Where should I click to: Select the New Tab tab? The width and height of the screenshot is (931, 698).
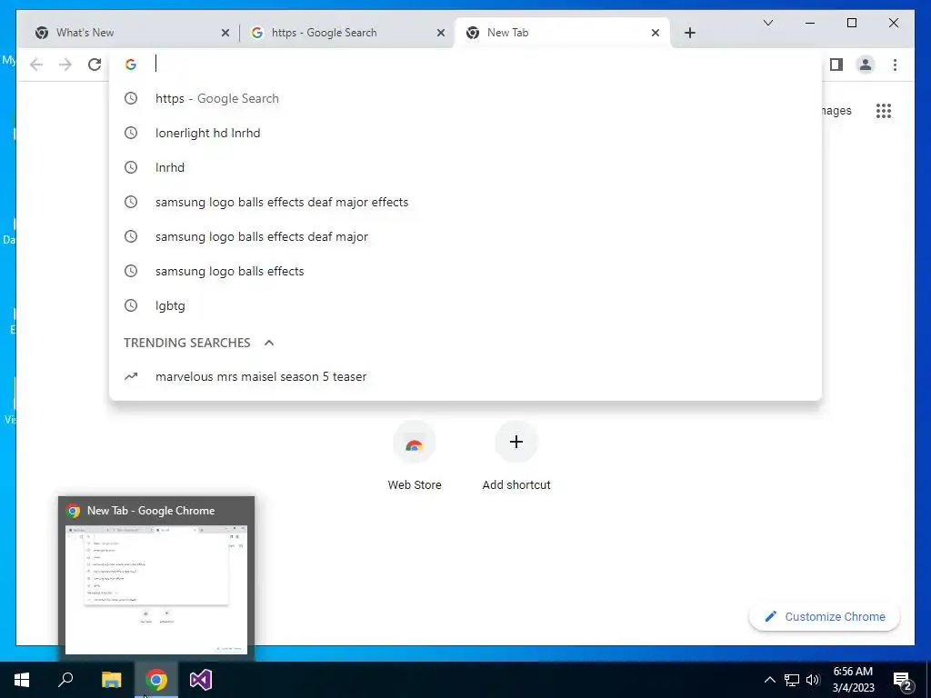point(562,33)
